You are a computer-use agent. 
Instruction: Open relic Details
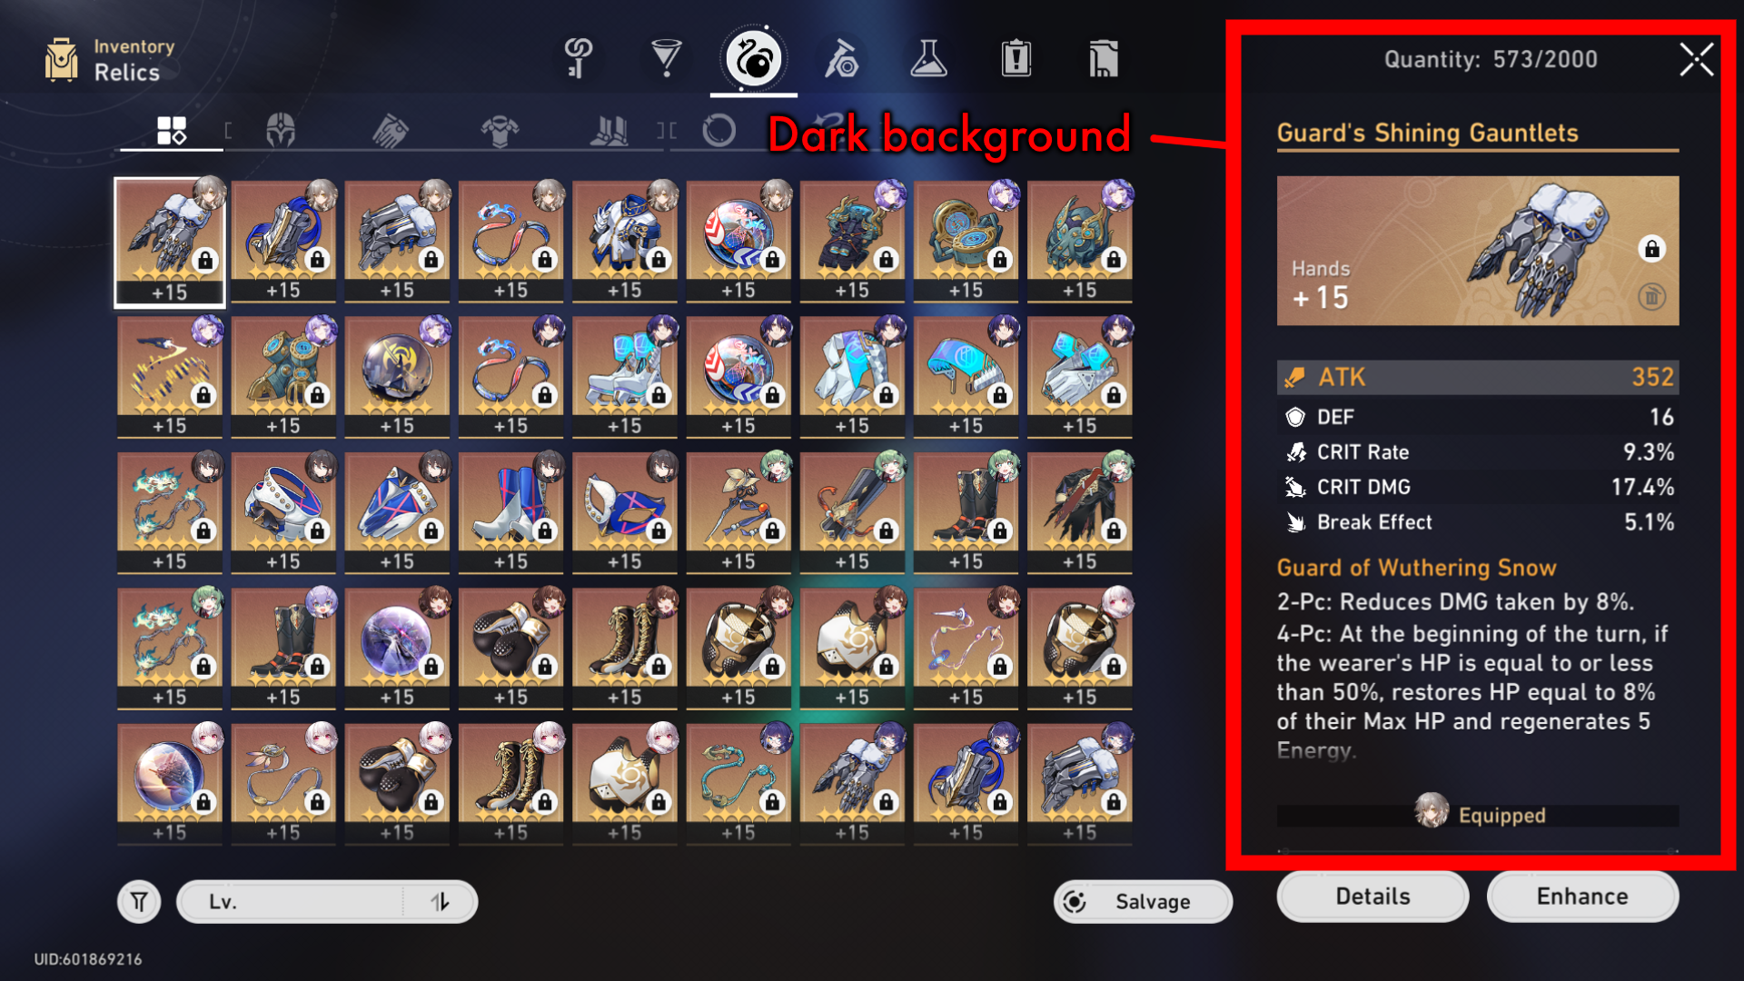point(1372,897)
